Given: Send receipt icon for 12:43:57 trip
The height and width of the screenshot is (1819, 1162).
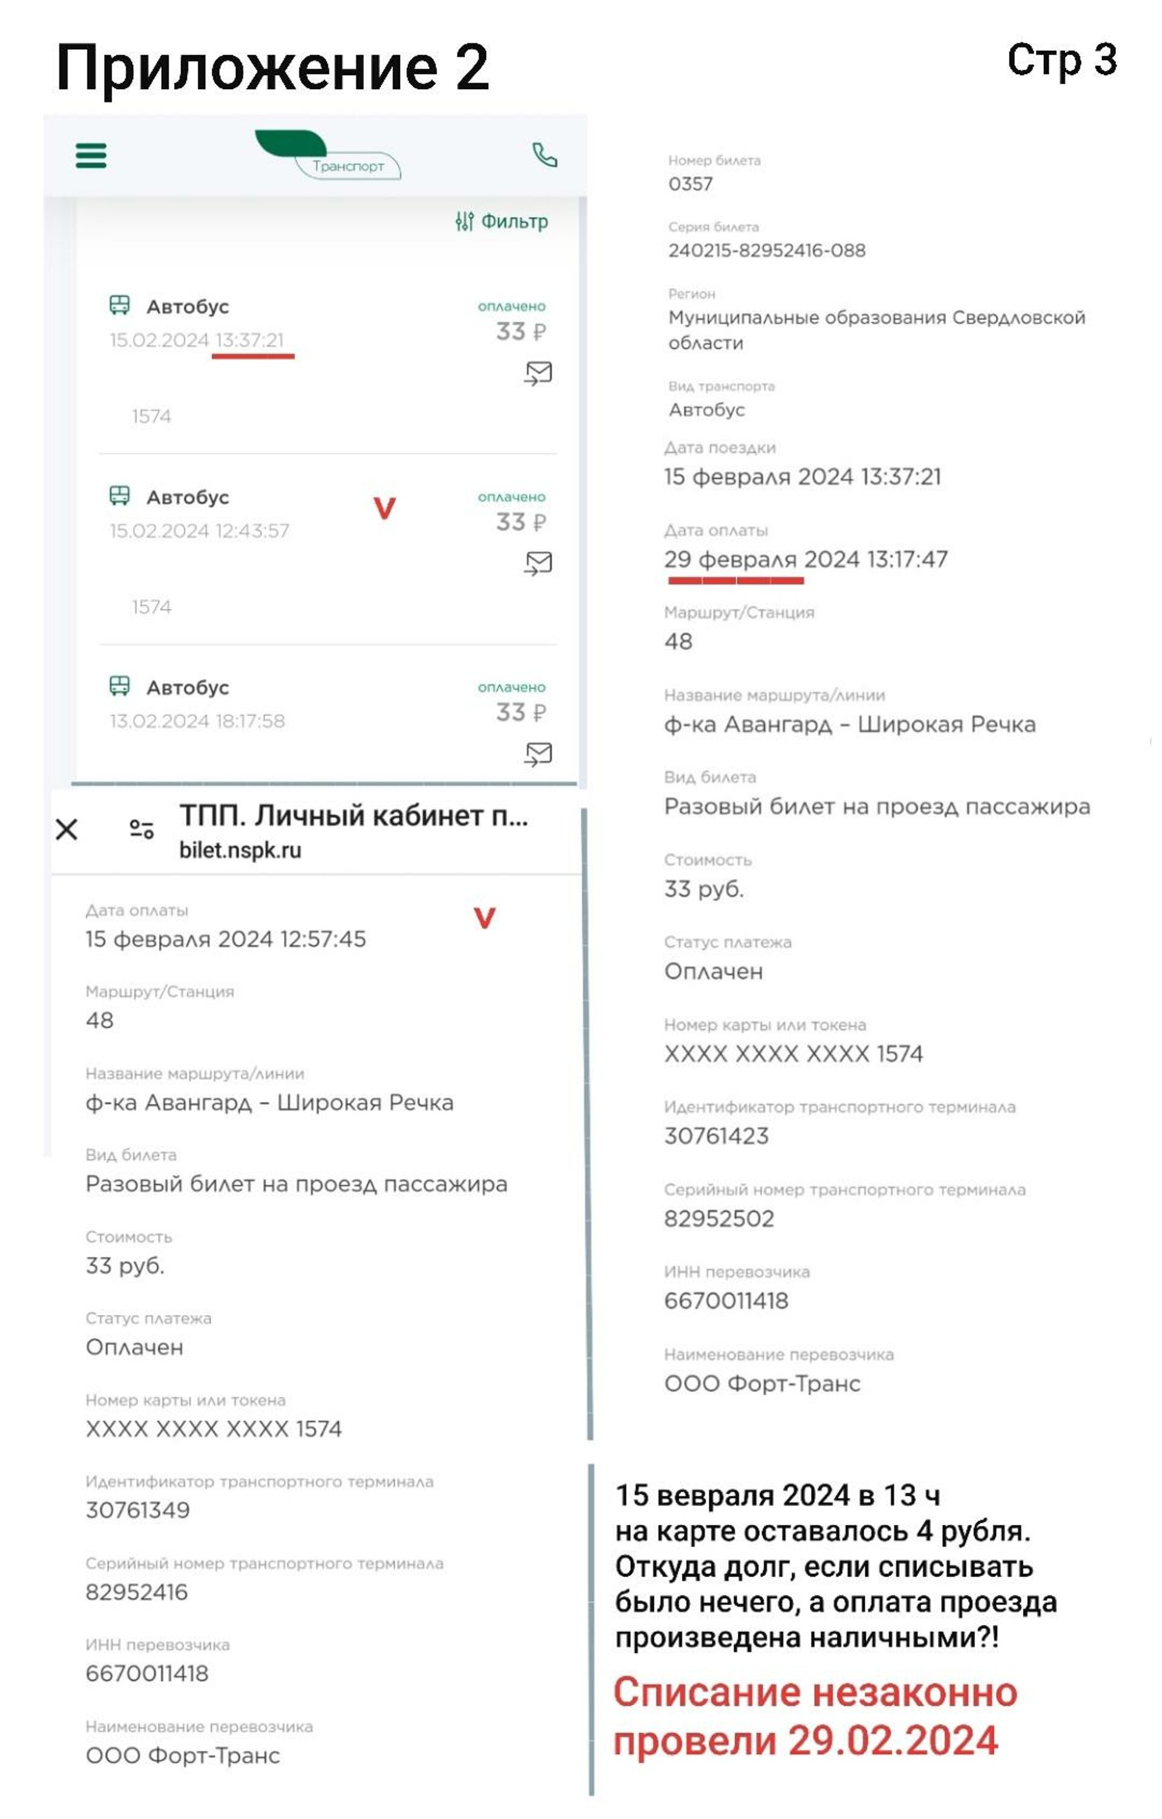Looking at the screenshot, I should point(539,564).
